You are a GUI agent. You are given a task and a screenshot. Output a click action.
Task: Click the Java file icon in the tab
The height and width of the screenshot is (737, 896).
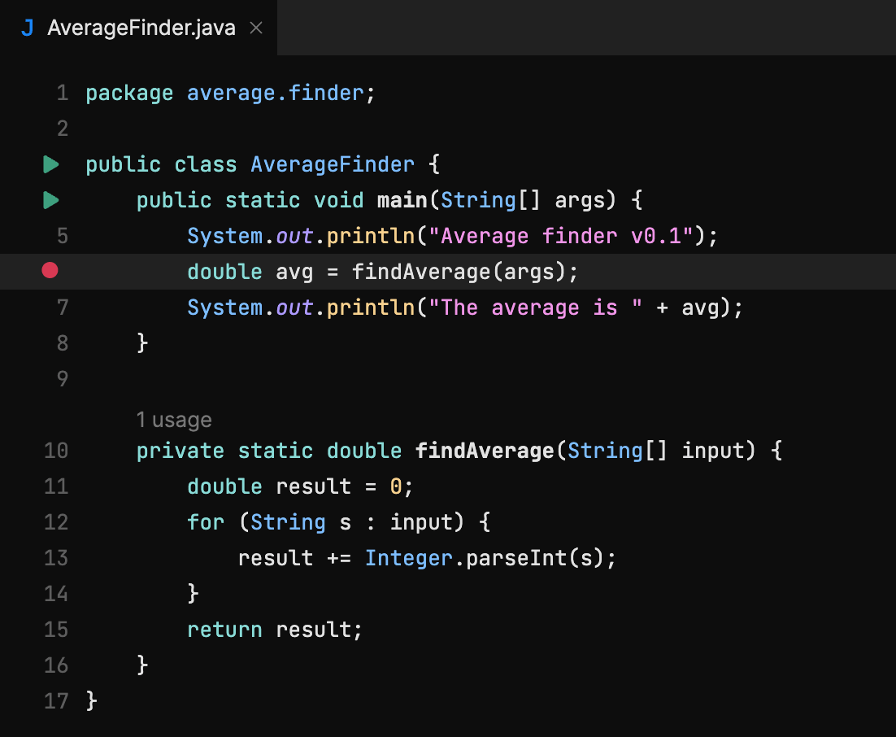(29, 27)
